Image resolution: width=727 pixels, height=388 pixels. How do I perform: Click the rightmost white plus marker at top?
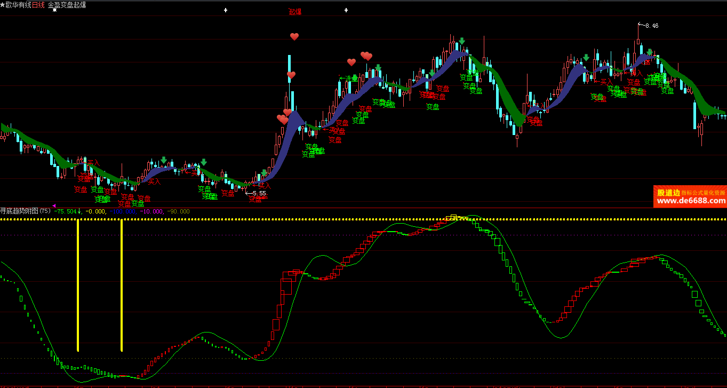pos(346,10)
